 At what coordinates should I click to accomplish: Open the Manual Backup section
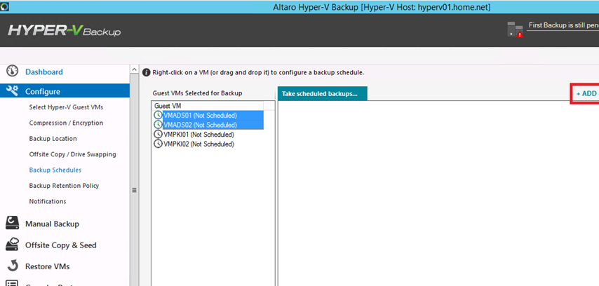pos(52,224)
